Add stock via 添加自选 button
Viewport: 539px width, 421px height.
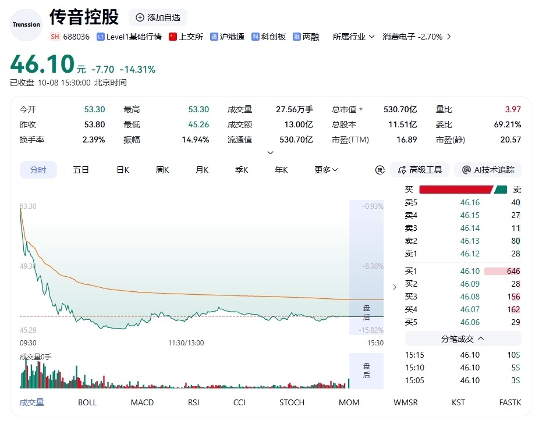(158, 17)
